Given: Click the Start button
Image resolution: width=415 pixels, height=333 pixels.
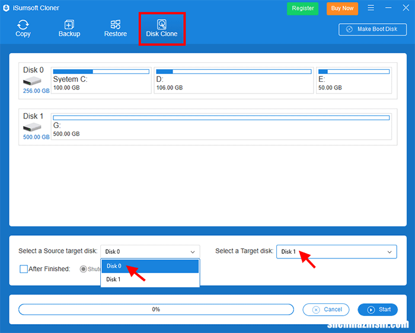Looking at the screenshot, I should [378, 310].
